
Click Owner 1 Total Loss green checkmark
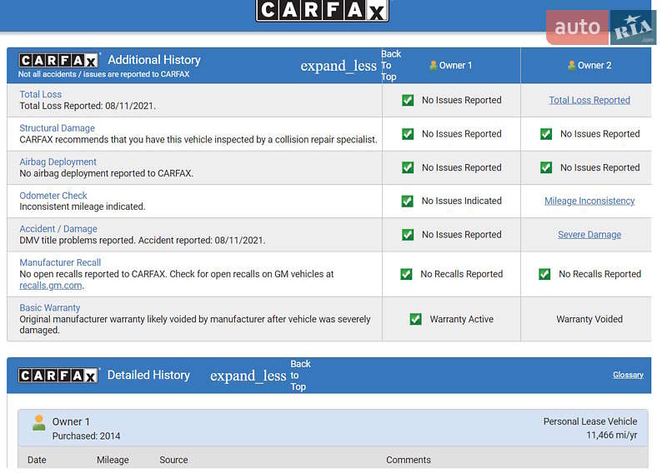pos(408,100)
